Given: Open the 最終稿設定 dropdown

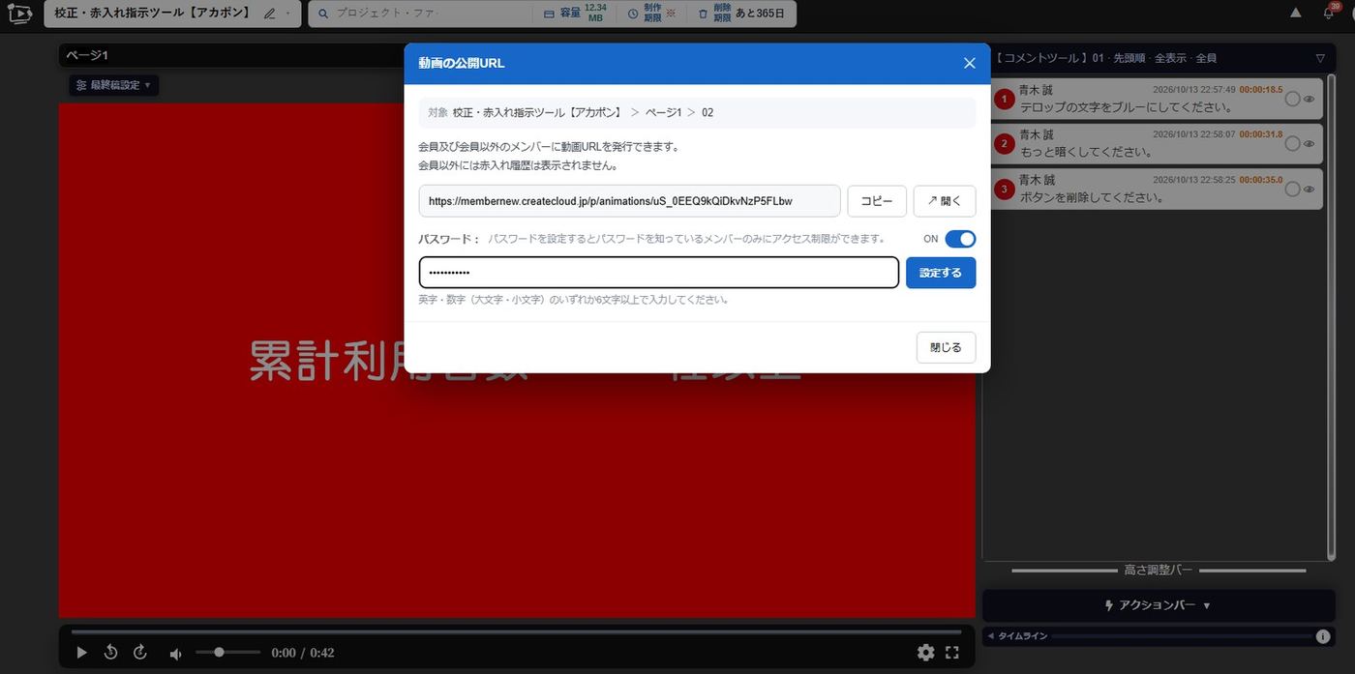Looking at the screenshot, I should pos(113,85).
